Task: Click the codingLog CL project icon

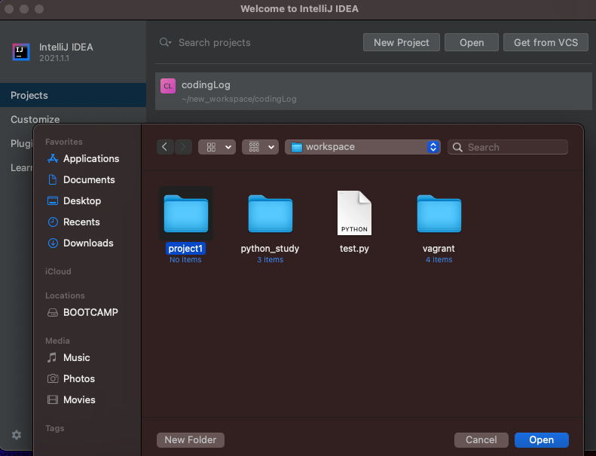Action: 167,86
